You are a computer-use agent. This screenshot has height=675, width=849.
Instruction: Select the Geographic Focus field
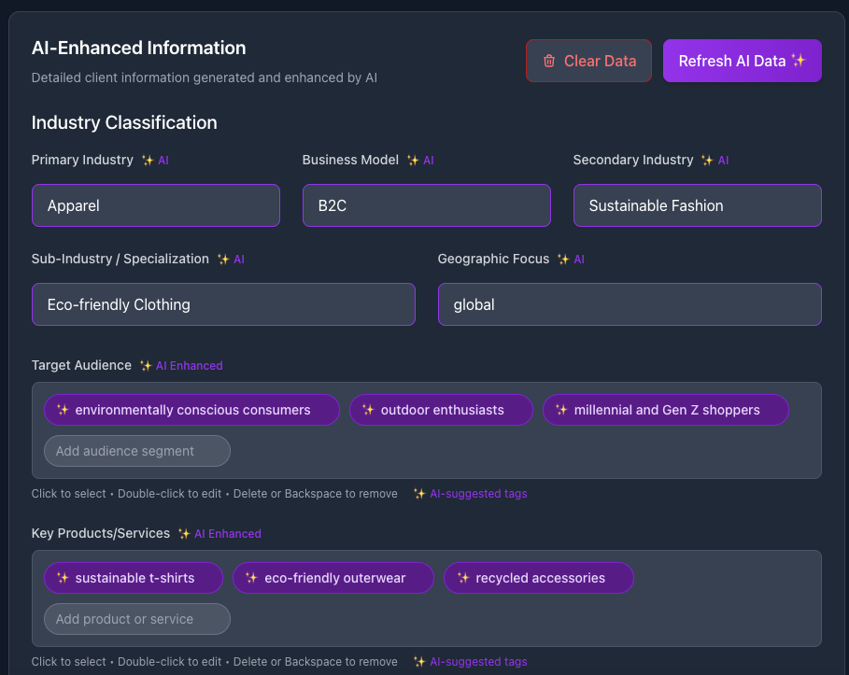[x=630, y=304]
